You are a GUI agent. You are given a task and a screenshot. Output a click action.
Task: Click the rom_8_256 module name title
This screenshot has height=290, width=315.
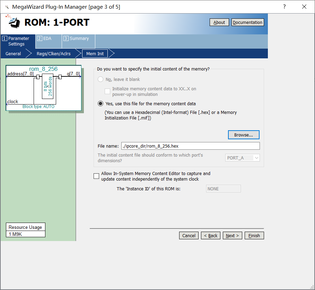[43, 69]
